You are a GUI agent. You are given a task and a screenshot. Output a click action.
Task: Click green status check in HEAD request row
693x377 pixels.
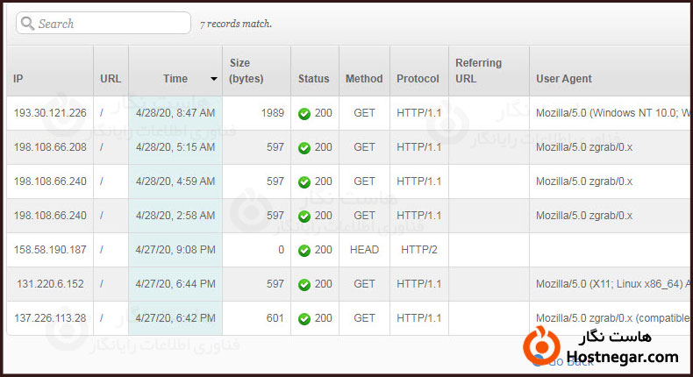pyautogui.click(x=304, y=250)
